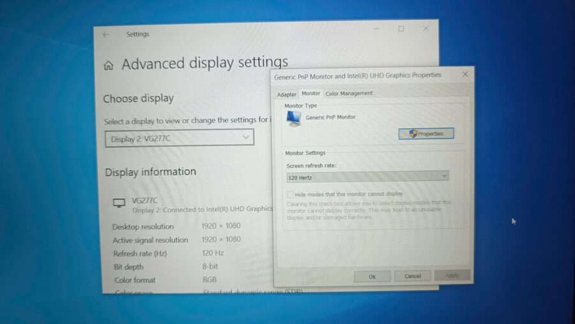Click the VG277C monitor icon under Display information
Screen dimensions: 575x324
point(119,203)
